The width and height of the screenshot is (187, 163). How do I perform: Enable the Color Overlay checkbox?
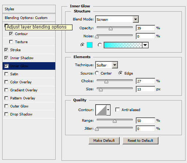(6, 82)
